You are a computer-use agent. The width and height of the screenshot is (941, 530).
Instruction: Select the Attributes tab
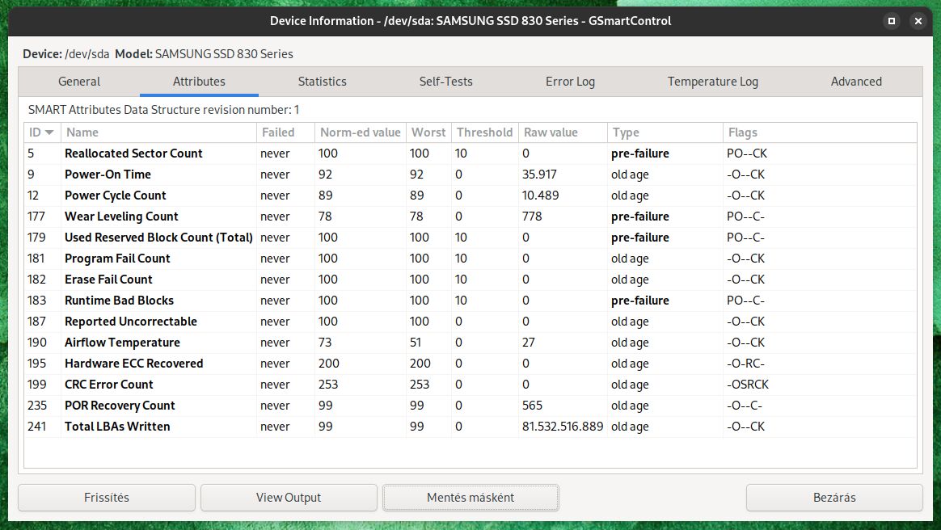199,82
